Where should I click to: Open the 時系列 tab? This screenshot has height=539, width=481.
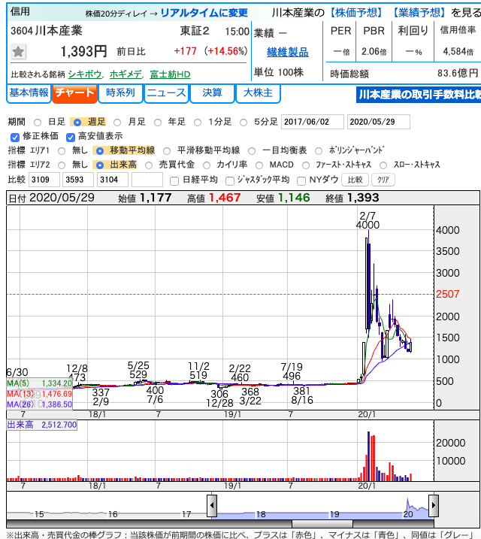[x=120, y=93]
